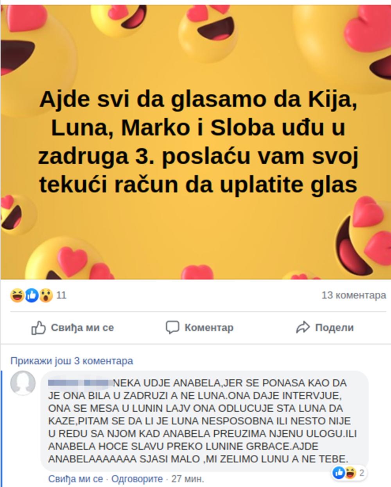Share the post using Подели button
The image size is (391, 487).
point(325,328)
